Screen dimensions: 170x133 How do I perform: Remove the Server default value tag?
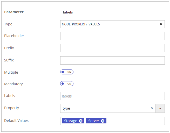pyautogui.click(x=103, y=121)
